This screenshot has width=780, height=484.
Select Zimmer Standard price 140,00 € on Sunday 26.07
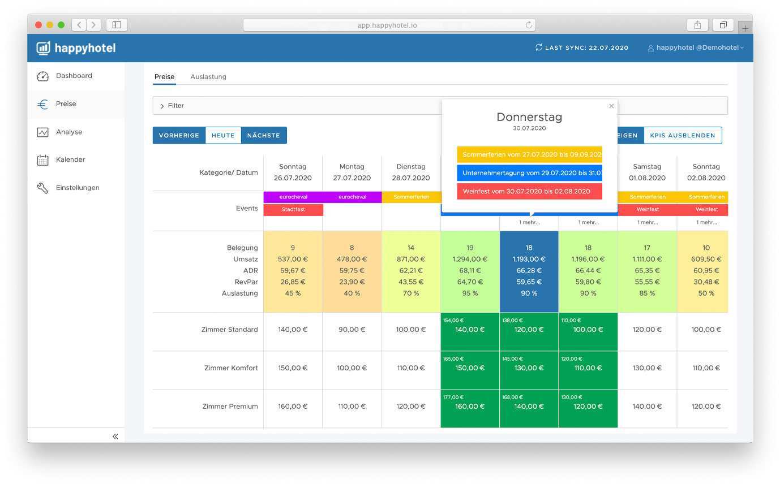(293, 330)
